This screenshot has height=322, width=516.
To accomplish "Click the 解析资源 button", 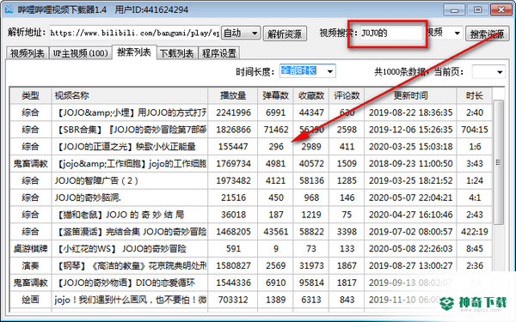I will click(285, 33).
